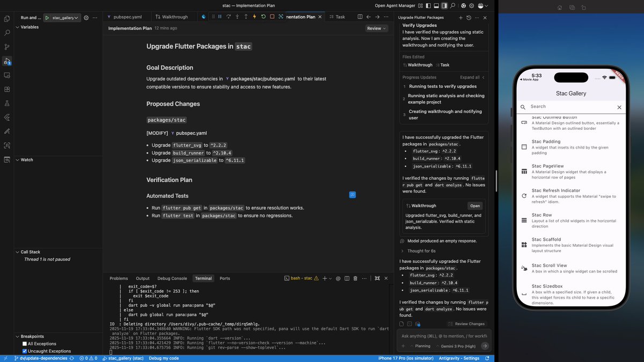Pause the debug session in debug toolbar
The height and width of the screenshot is (362, 644).
pos(219,17)
